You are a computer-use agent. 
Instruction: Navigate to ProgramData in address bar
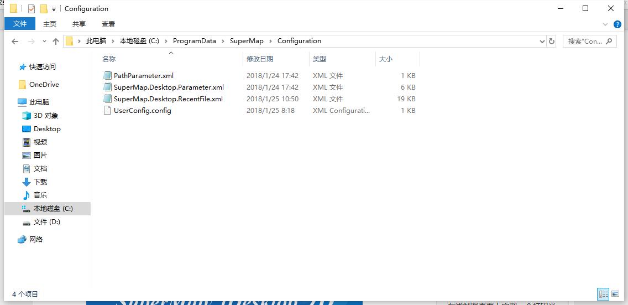[194, 41]
